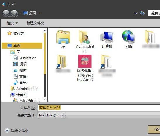Click the 文件名 input field

tap(99, 108)
